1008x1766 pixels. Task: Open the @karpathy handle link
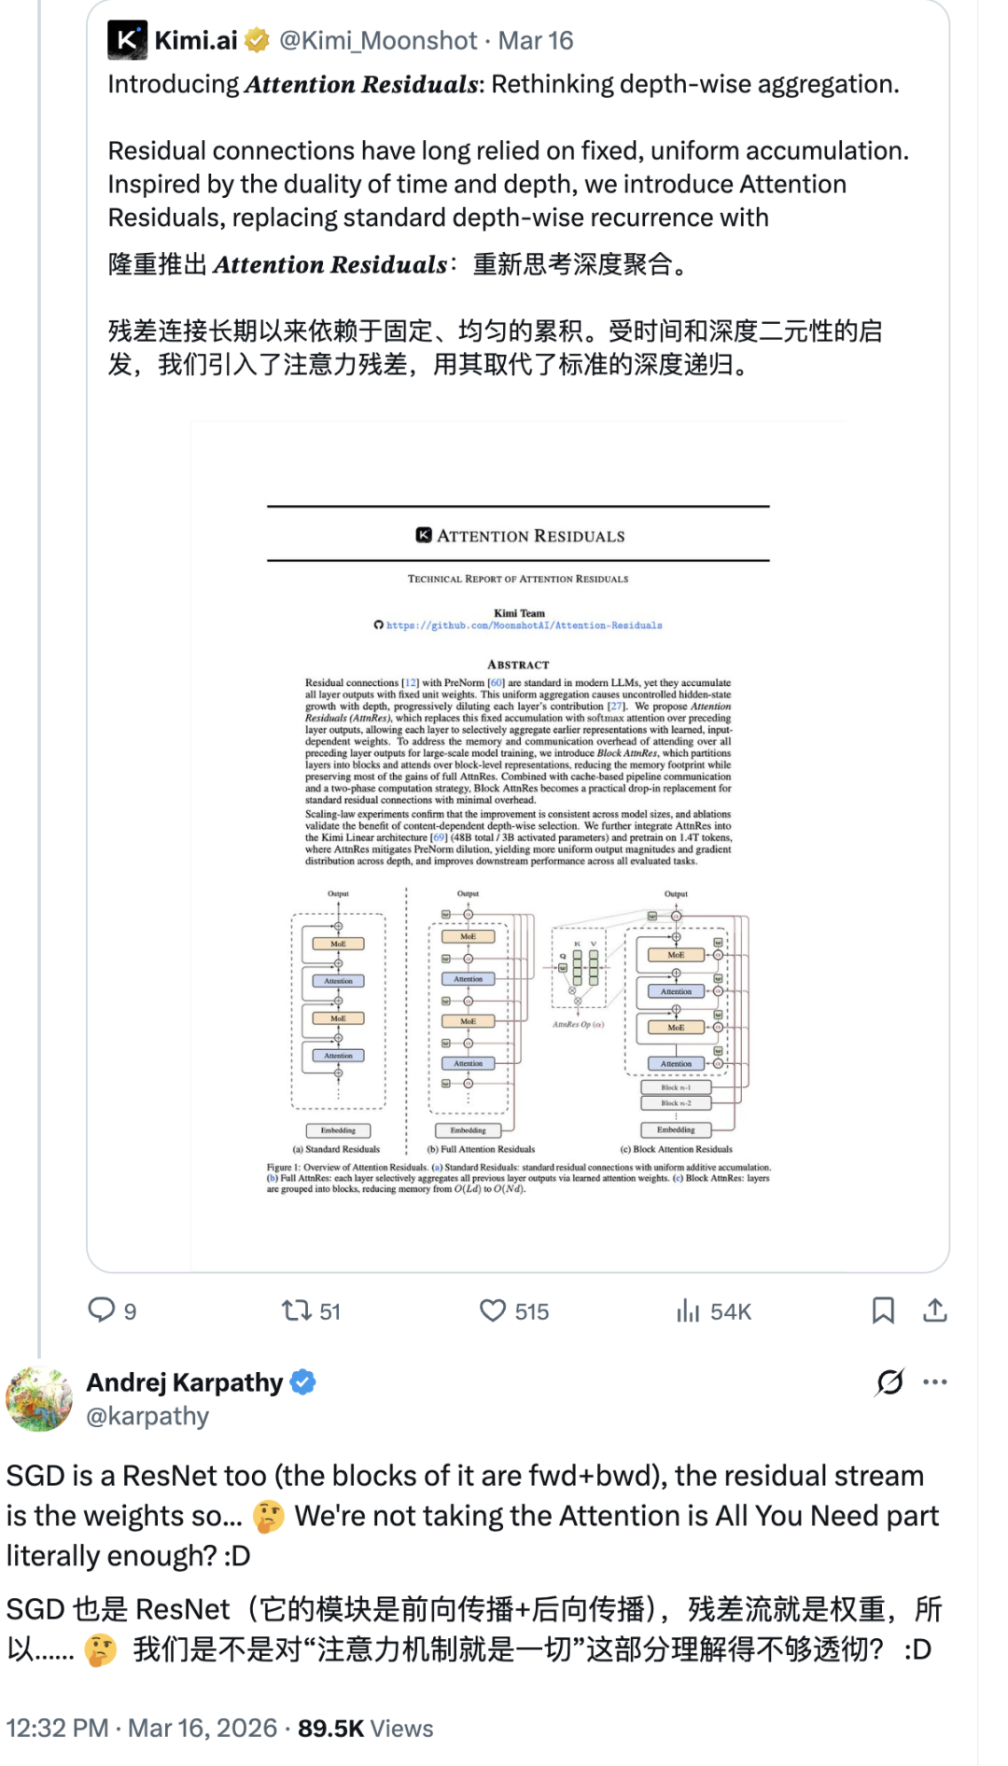point(147,1416)
